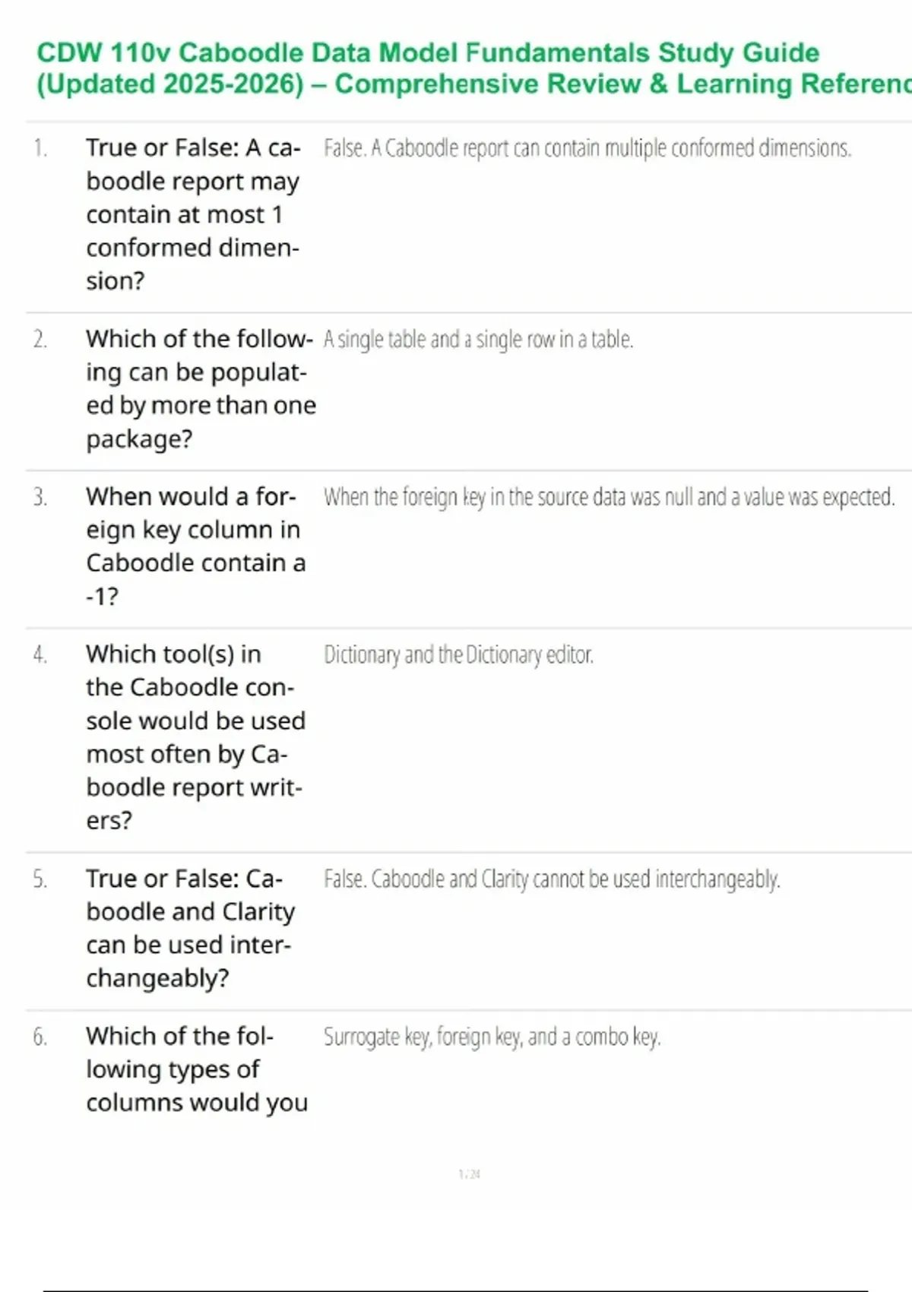Click answer 'Surrogate key, foreign key, and a combo key'
Screen dimensions: 912x1292
(x=492, y=1037)
